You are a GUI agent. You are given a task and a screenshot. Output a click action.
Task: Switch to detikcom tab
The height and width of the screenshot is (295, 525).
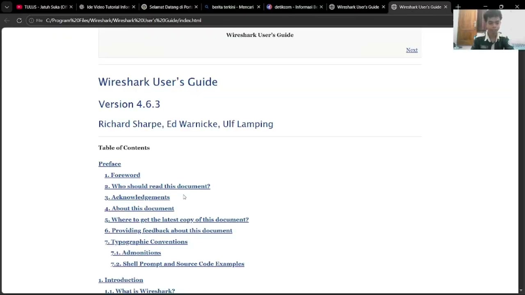tap(294, 7)
